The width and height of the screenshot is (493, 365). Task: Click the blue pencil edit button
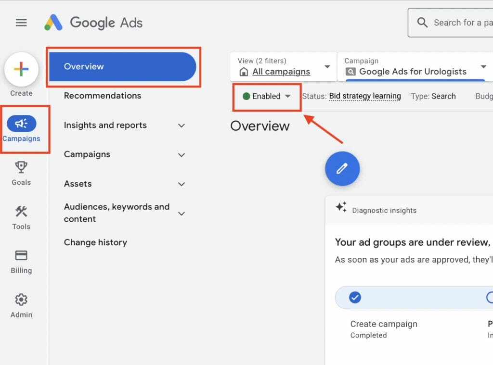click(342, 168)
